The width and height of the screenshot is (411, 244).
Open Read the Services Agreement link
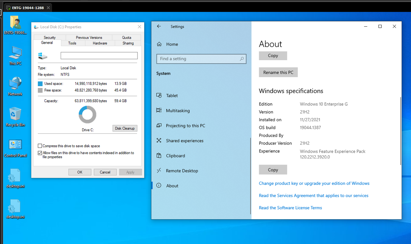coord(314,195)
